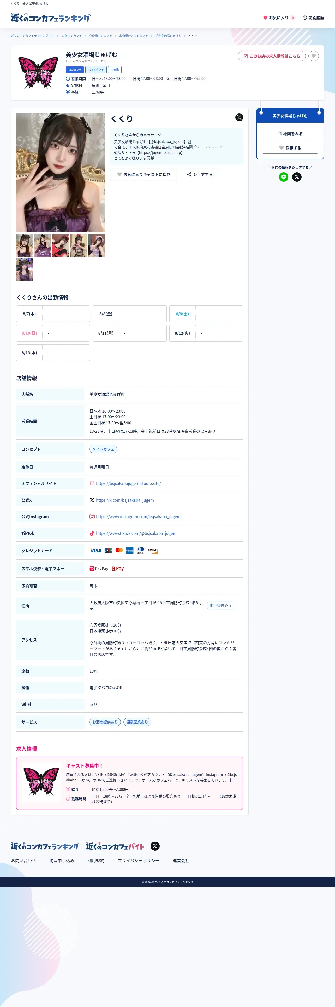
Task: Click the シェアする share button
Action: point(199,174)
